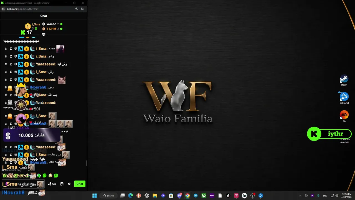Switch to Google Chrome taskbar icon

[187, 196]
